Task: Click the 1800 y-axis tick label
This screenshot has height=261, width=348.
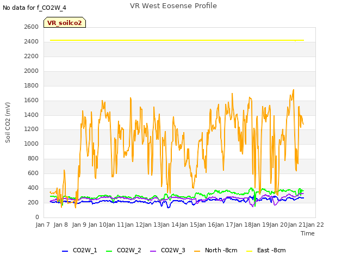Action: [x=32, y=85]
